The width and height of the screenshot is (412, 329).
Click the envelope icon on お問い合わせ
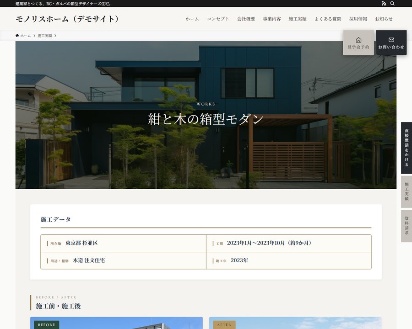(391, 40)
